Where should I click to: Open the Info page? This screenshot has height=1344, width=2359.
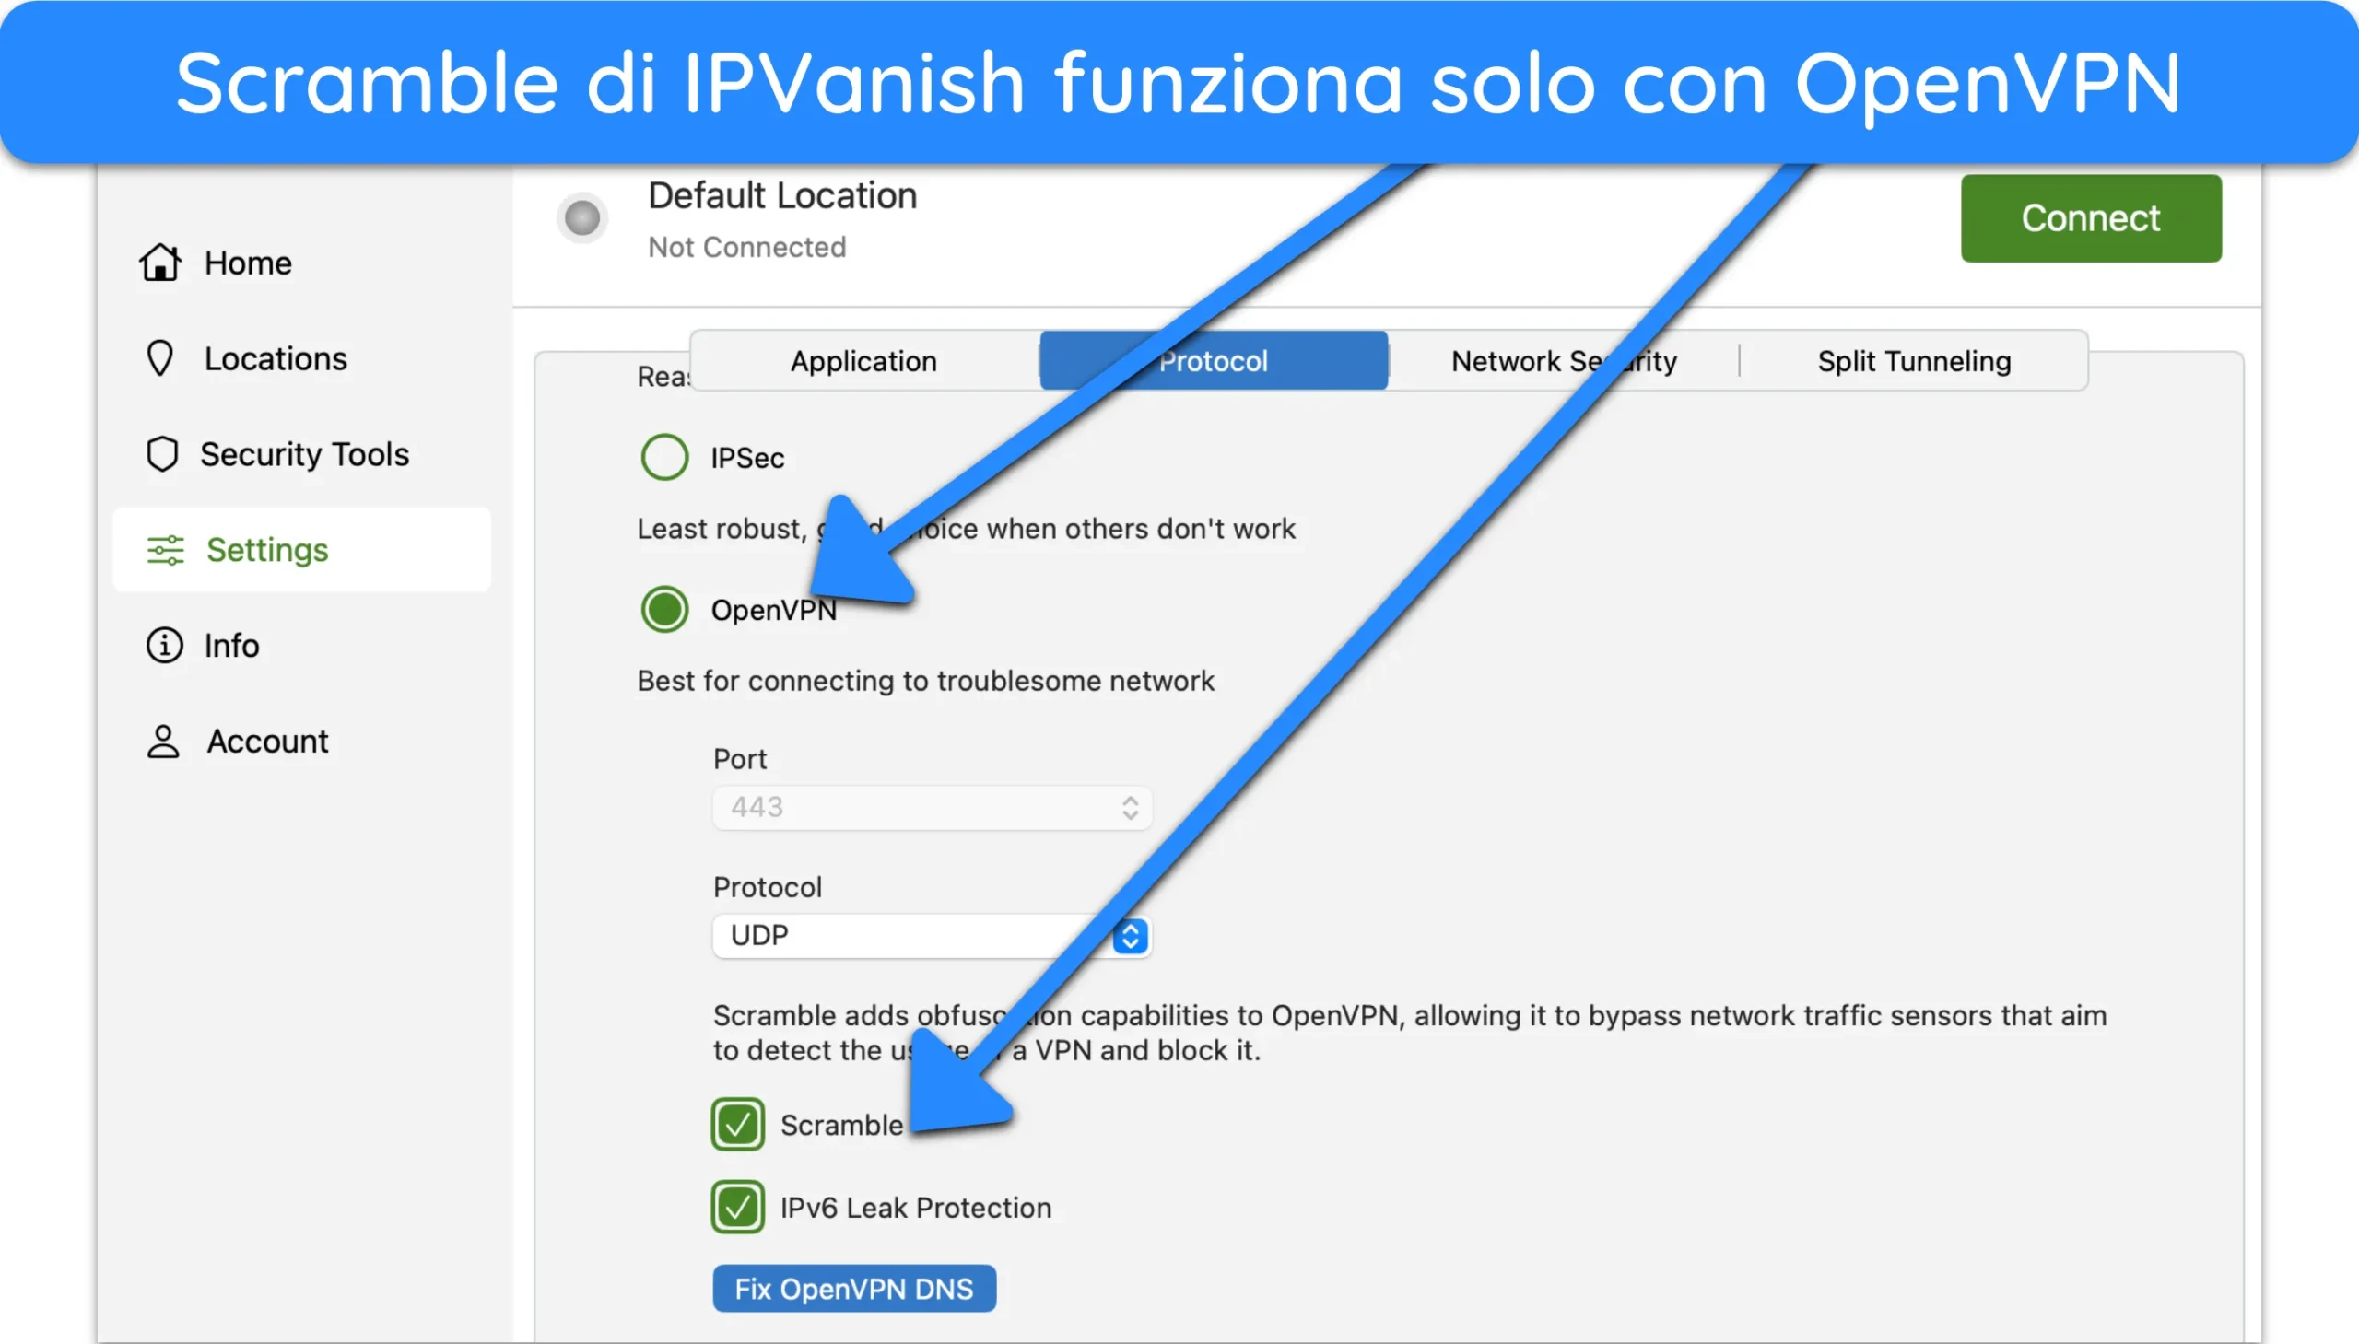[x=302, y=645]
